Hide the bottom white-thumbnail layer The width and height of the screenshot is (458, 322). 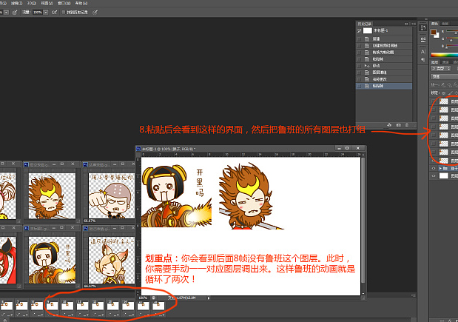pyautogui.click(x=434, y=176)
